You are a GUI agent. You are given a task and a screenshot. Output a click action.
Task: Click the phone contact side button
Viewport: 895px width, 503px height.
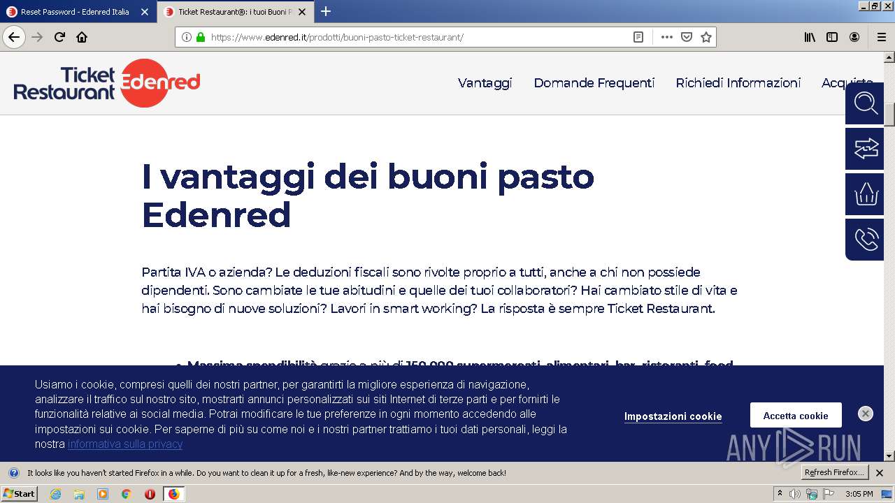tap(866, 240)
